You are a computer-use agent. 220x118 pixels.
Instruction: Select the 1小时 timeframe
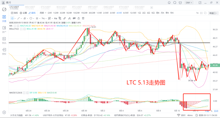point(99,13)
